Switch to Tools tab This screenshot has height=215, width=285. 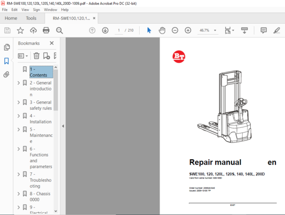(31, 18)
